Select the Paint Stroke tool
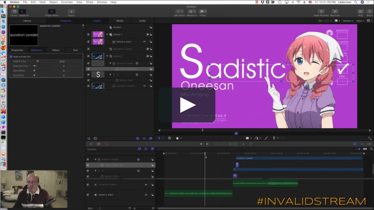Viewport: 374px width, 210px height. 266,138
